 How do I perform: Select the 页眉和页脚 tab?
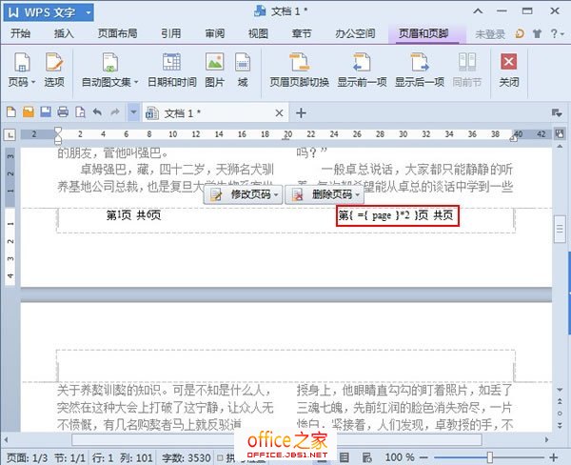coord(423,33)
